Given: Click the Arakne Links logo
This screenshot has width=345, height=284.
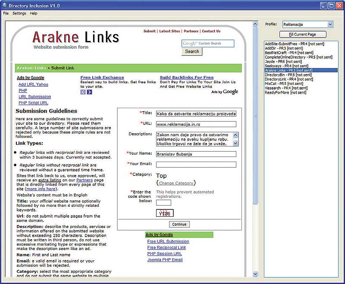Looking at the screenshot, I should pyautogui.click(x=76, y=37).
